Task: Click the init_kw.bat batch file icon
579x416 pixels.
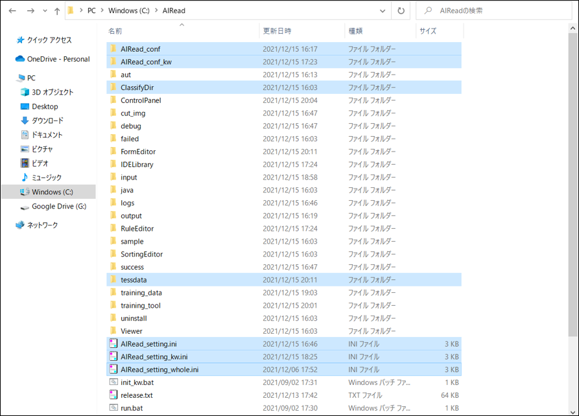Action: (x=113, y=382)
